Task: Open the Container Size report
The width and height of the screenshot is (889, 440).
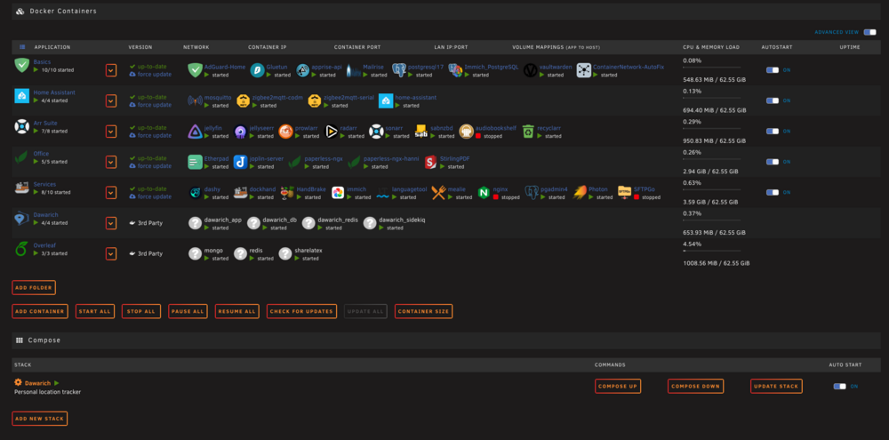Action: click(423, 311)
